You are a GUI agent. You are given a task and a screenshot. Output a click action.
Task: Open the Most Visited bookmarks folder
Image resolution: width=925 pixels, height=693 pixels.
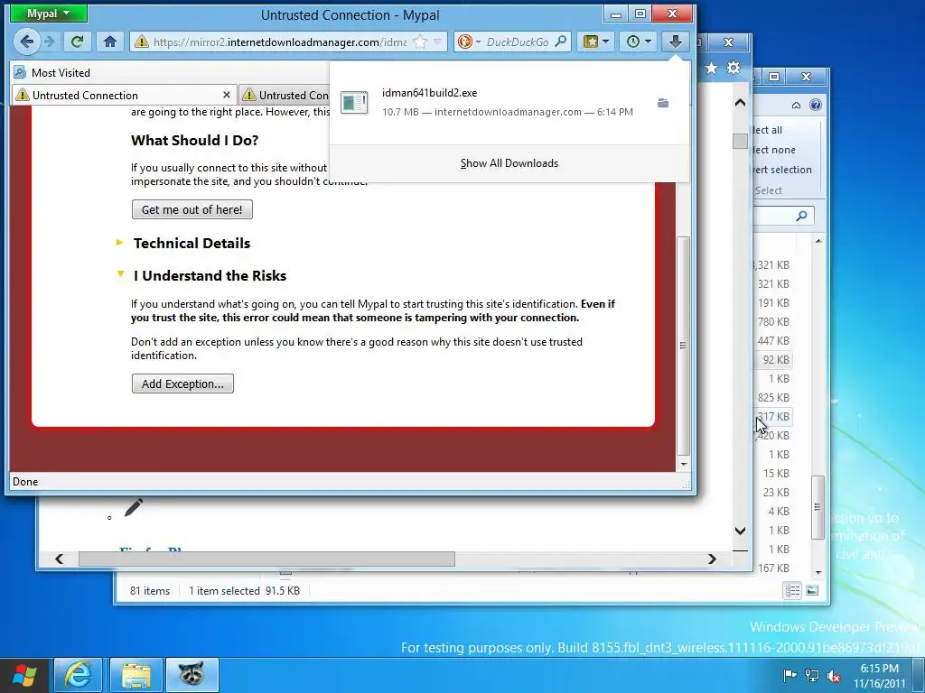point(51,72)
